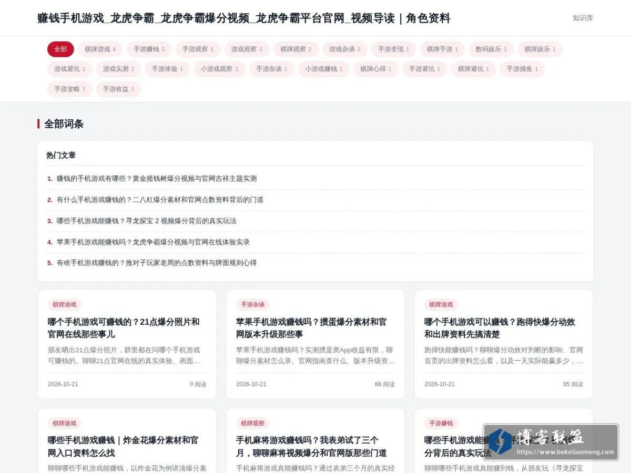Image resolution: width=631 pixels, height=473 pixels.
Task: Filter by 棋牌娱乐 1 tag
Action: click(x=540, y=49)
